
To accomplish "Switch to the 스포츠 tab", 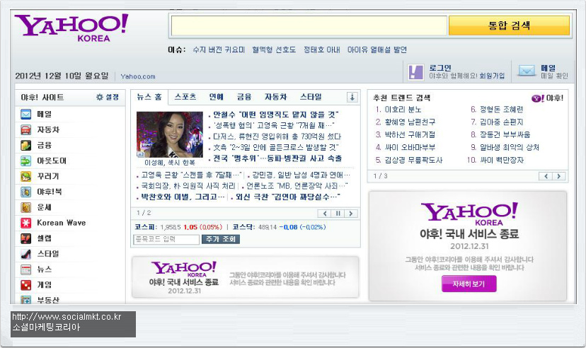I will pyautogui.click(x=185, y=97).
